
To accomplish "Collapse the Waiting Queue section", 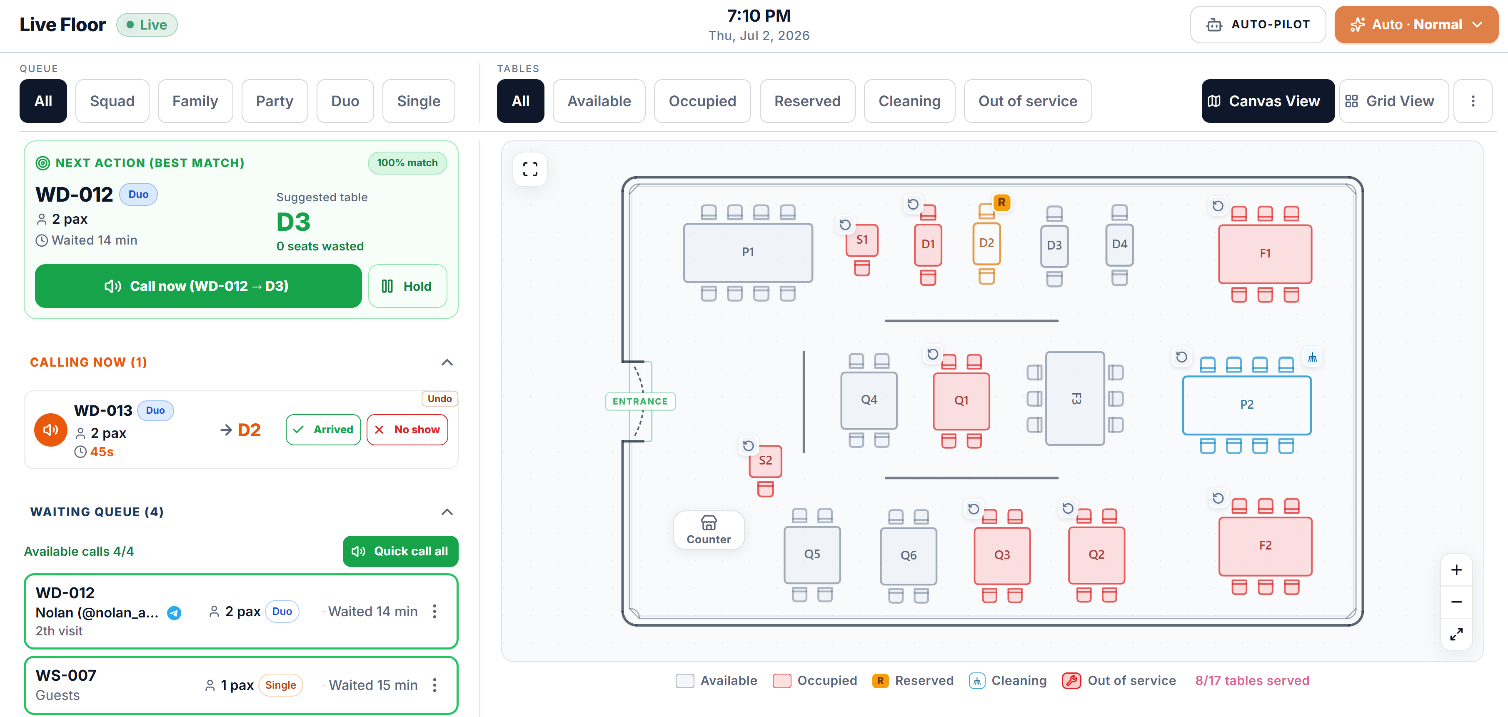I will (x=447, y=513).
